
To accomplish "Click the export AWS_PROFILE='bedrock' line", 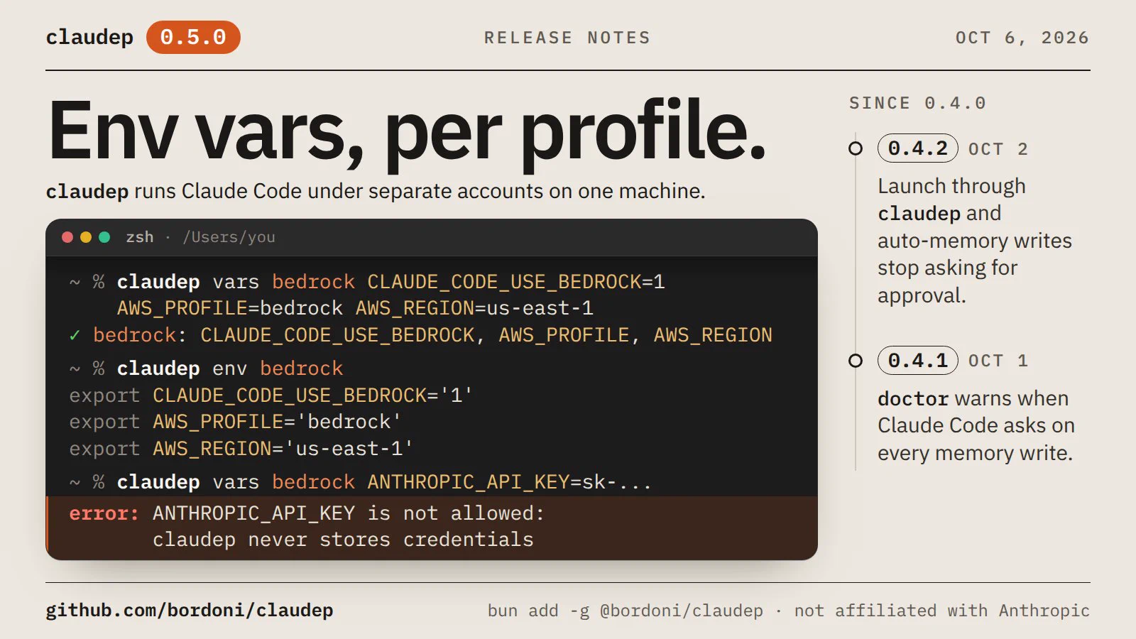I will [x=235, y=422].
